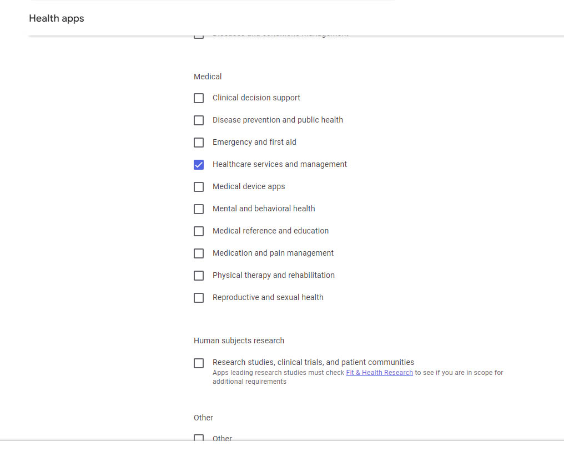The height and width of the screenshot is (452, 564).
Task: Click the 'Medication and pain management' label text
Action: (273, 253)
